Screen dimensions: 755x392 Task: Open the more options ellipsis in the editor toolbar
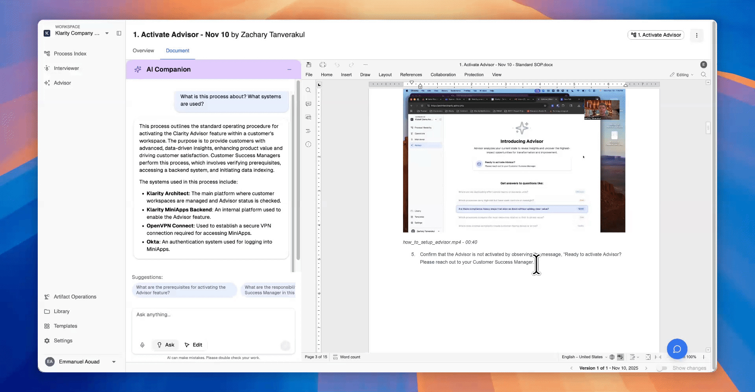pos(365,65)
